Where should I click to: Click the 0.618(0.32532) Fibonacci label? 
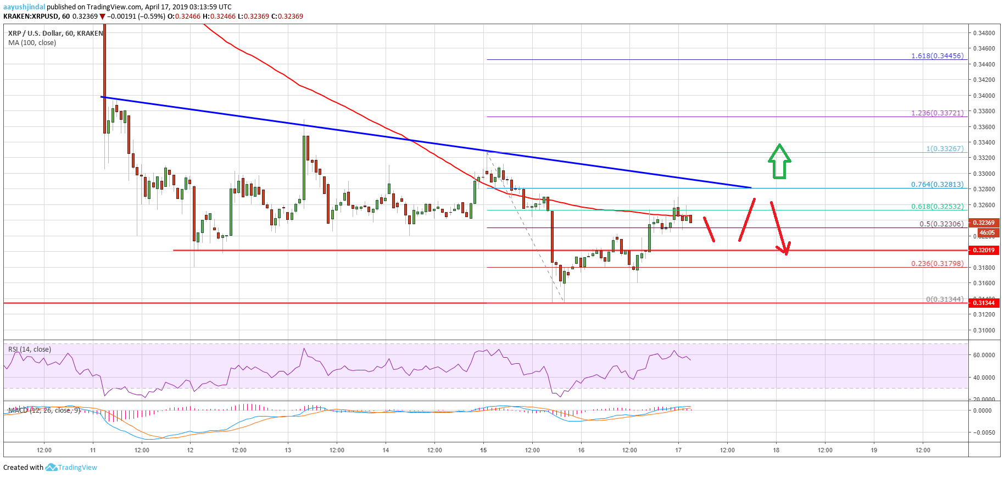coord(937,207)
